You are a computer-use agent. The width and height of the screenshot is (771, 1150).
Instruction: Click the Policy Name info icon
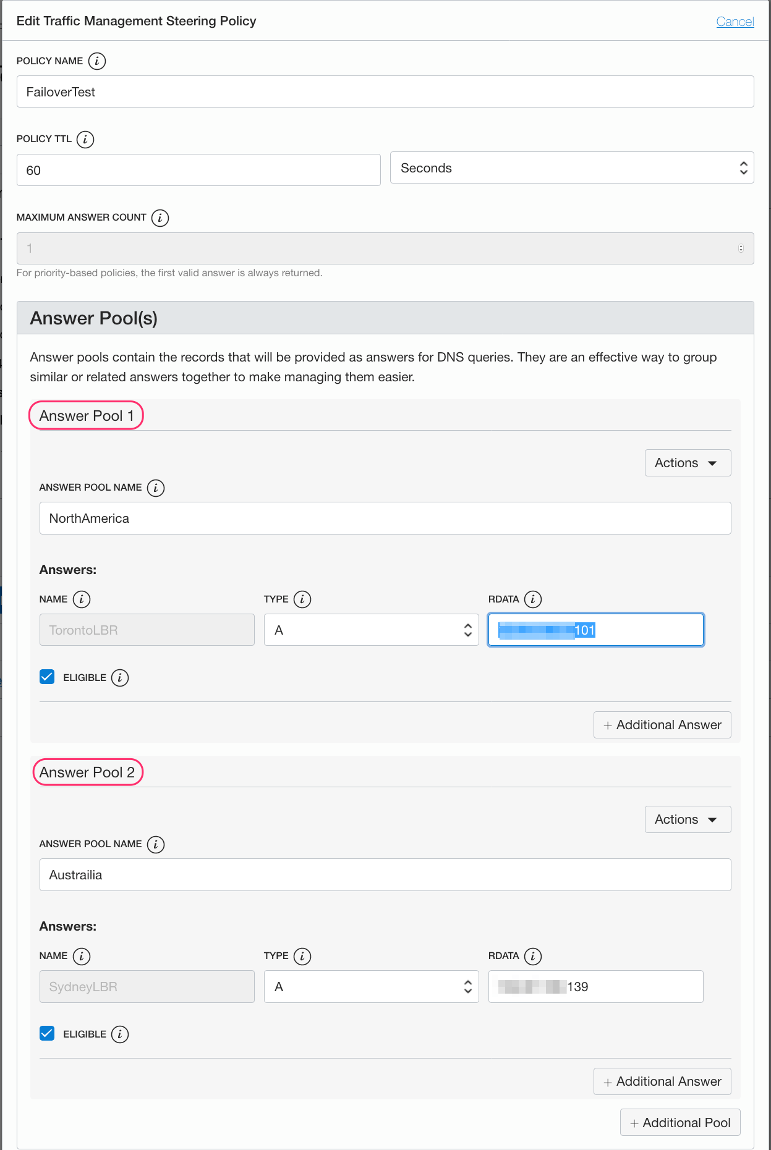(97, 61)
